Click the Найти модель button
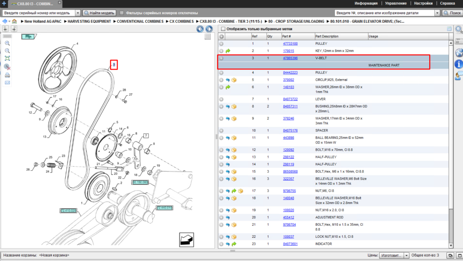The height and width of the screenshot is (261, 463). click(99, 13)
